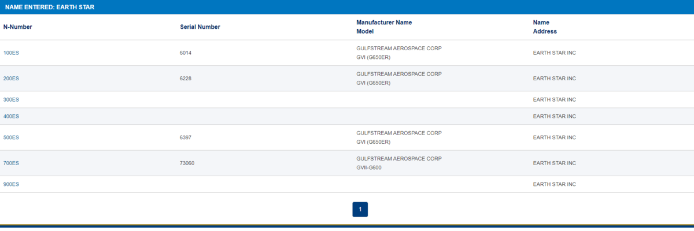Click the Name Address column header
Screen dimensions: 694x231
pos(544,27)
